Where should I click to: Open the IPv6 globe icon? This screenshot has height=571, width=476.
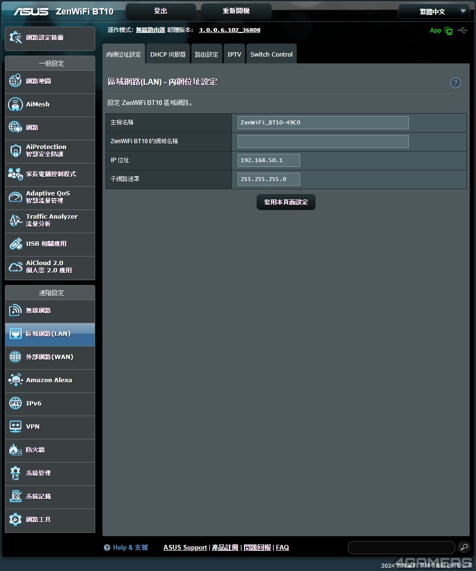pyautogui.click(x=15, y=403)
